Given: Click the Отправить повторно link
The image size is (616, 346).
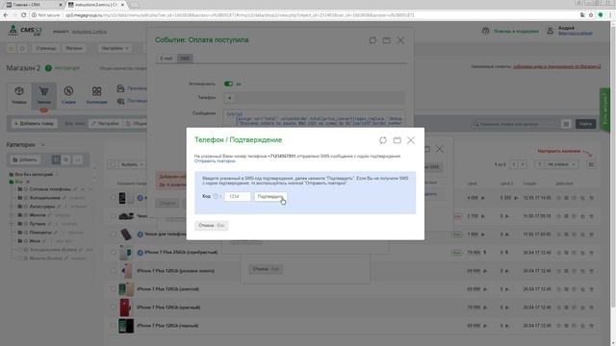Looking at the screenshot, I should coord(215,161).
